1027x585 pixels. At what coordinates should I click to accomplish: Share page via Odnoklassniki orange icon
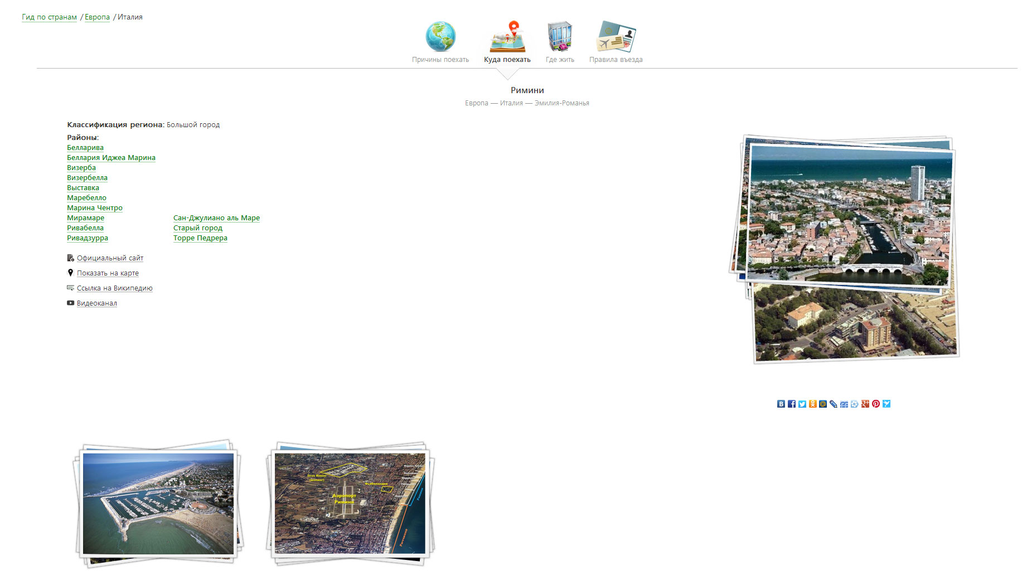813,404
